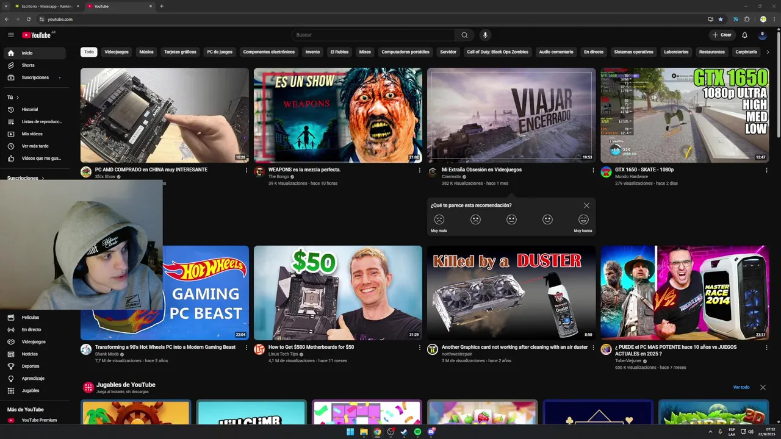The width and height of the screenshot is (781, 439).
Task: Open En directo in the sidebar
Action: pyautogui.click(x=34, y=330)
